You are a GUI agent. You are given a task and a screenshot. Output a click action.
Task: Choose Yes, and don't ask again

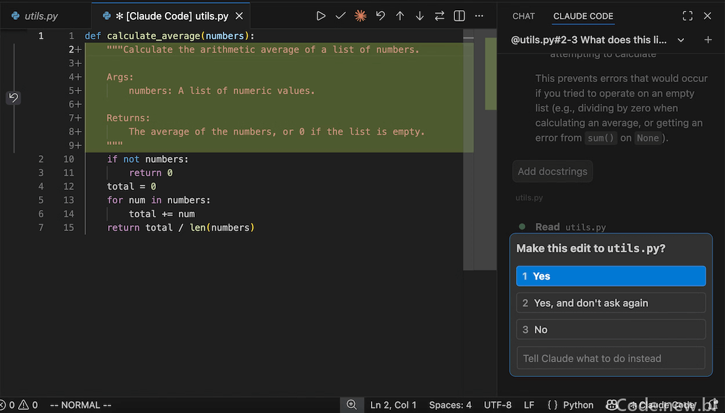pos(611,303)
